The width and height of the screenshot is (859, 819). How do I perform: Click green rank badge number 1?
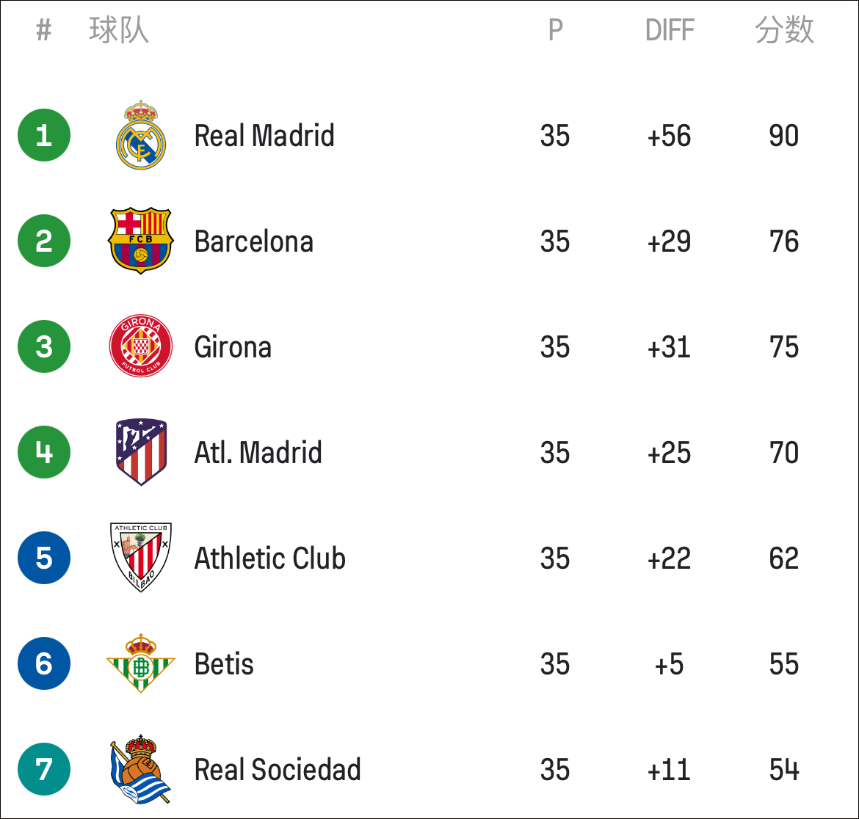point(44,135)
